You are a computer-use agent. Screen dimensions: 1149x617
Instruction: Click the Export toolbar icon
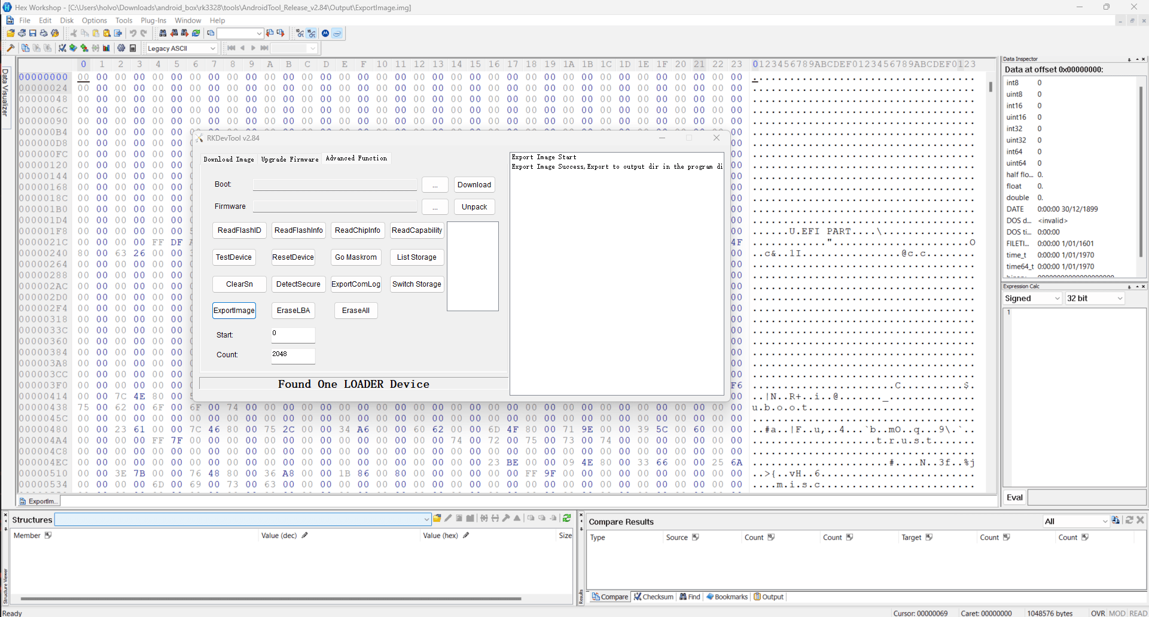click(118, 34)
